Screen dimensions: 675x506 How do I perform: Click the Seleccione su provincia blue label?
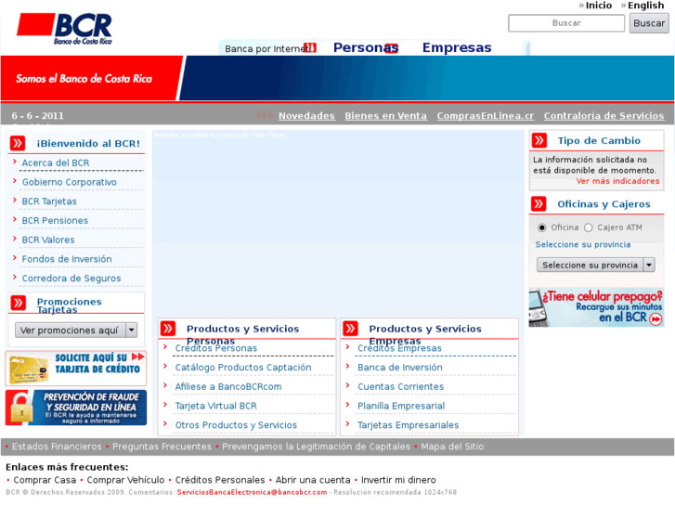click(x=582, y=244)
